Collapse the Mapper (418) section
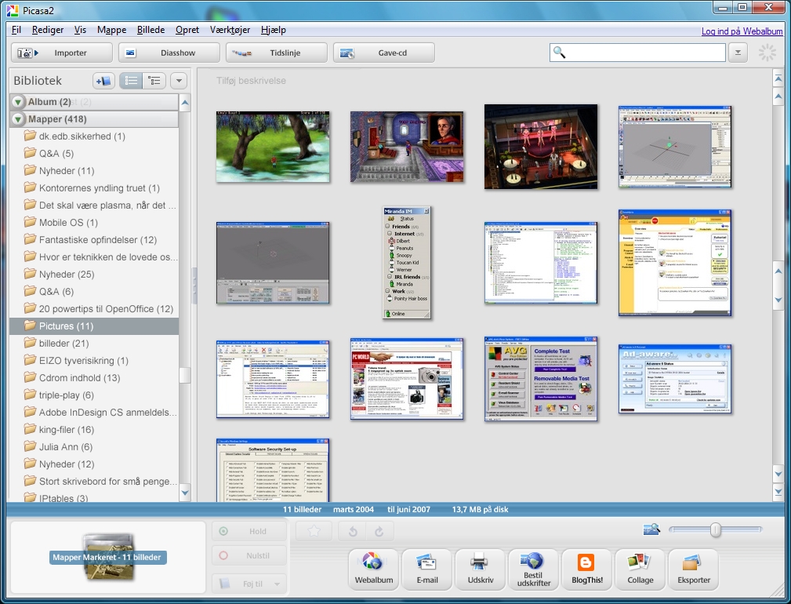Image resolution: width=791 pixels, height=604 pixels. pos(19,119)
